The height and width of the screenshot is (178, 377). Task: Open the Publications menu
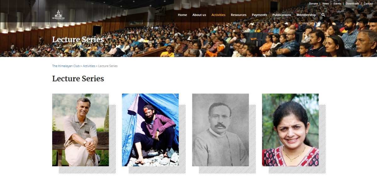pyautogui.click(x=281, y=15)
